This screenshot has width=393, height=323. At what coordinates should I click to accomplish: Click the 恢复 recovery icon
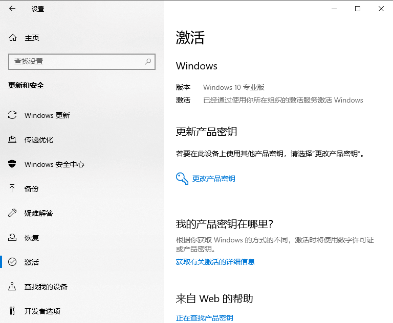pyautogui.click(x=12, y=237)
